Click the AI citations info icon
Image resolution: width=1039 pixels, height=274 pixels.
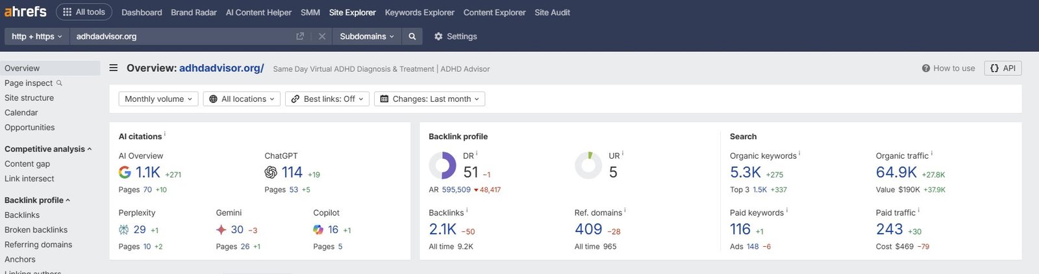click(165, 135)
